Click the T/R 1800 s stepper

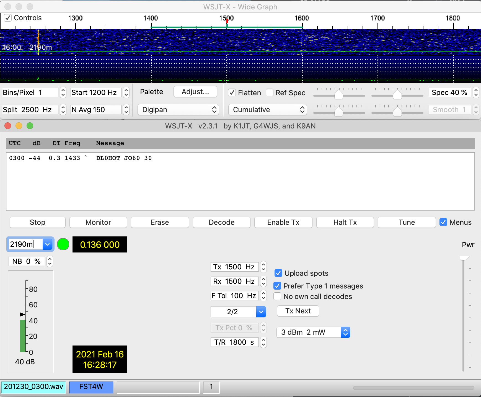pyautogui.click(x=263, y=342)
